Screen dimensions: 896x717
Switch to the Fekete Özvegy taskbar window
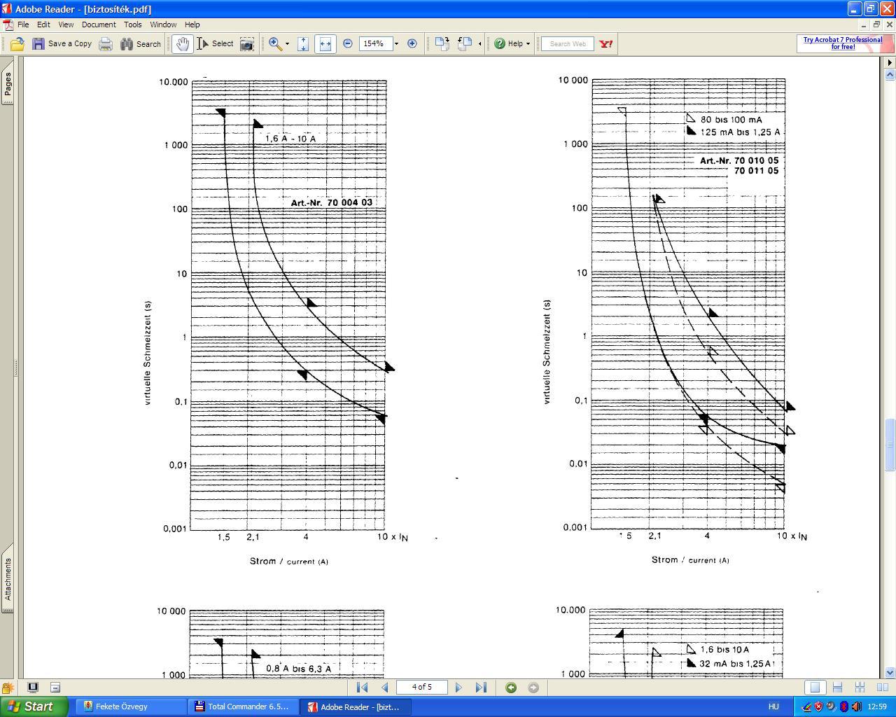coord(132,706)
